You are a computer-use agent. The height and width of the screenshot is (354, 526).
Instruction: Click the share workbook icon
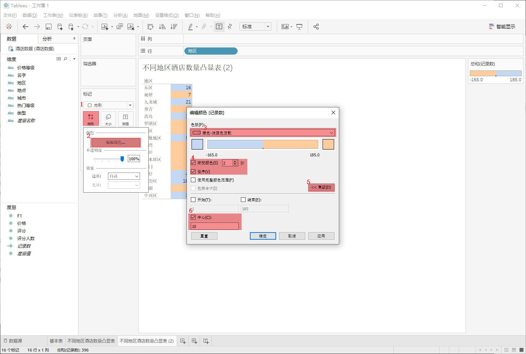pos(316,27)
